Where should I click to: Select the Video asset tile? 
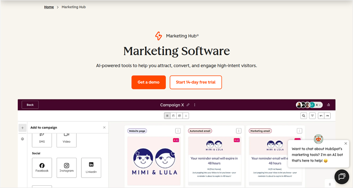click(67, 140)
